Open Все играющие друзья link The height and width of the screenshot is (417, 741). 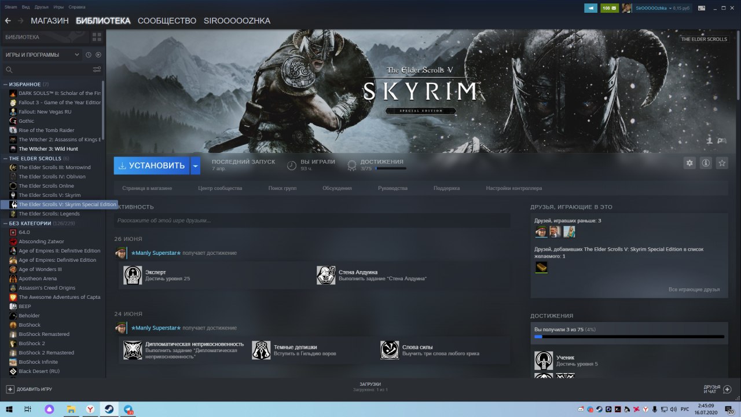pyautogui.click(x=694, y=289)
